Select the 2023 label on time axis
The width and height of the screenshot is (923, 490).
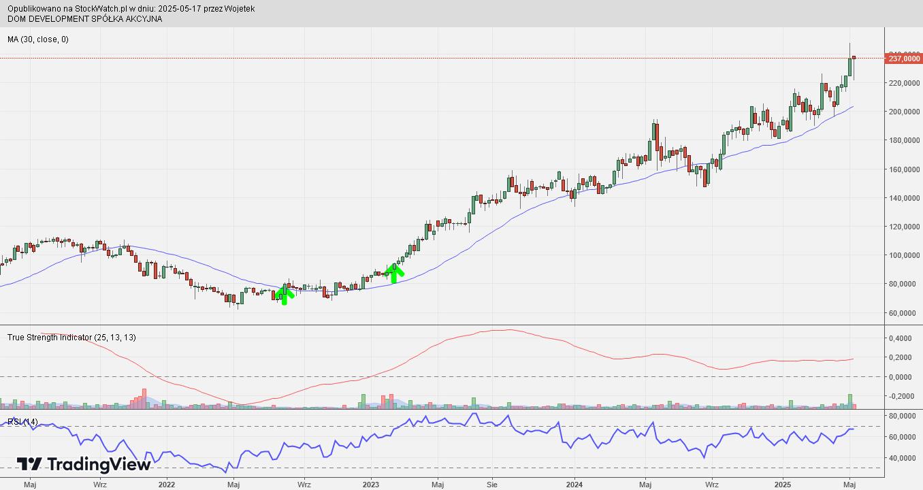tap(371, 485)
